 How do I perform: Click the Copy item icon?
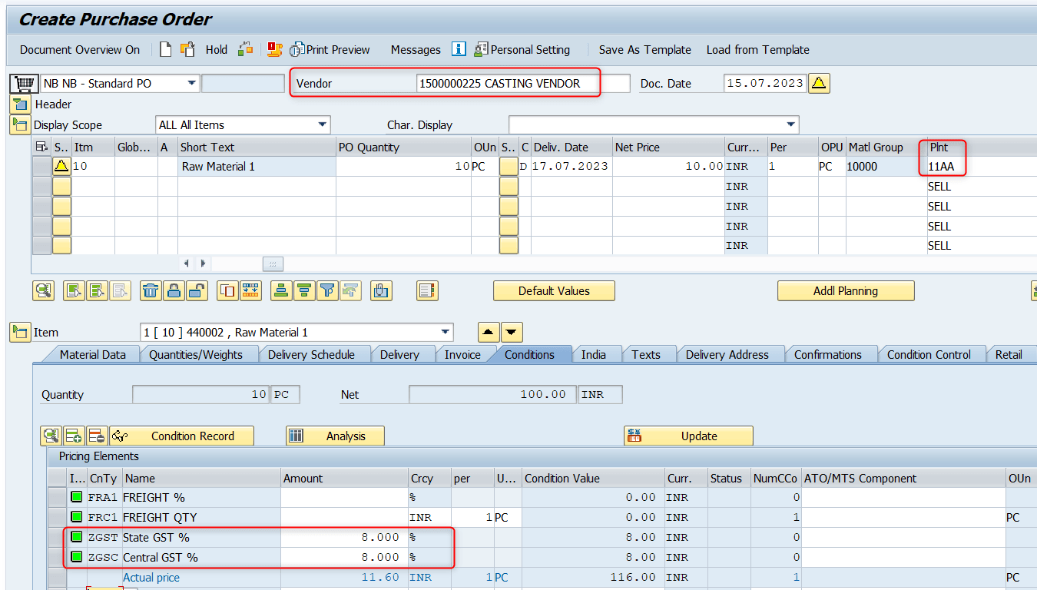tap(227, 290)
